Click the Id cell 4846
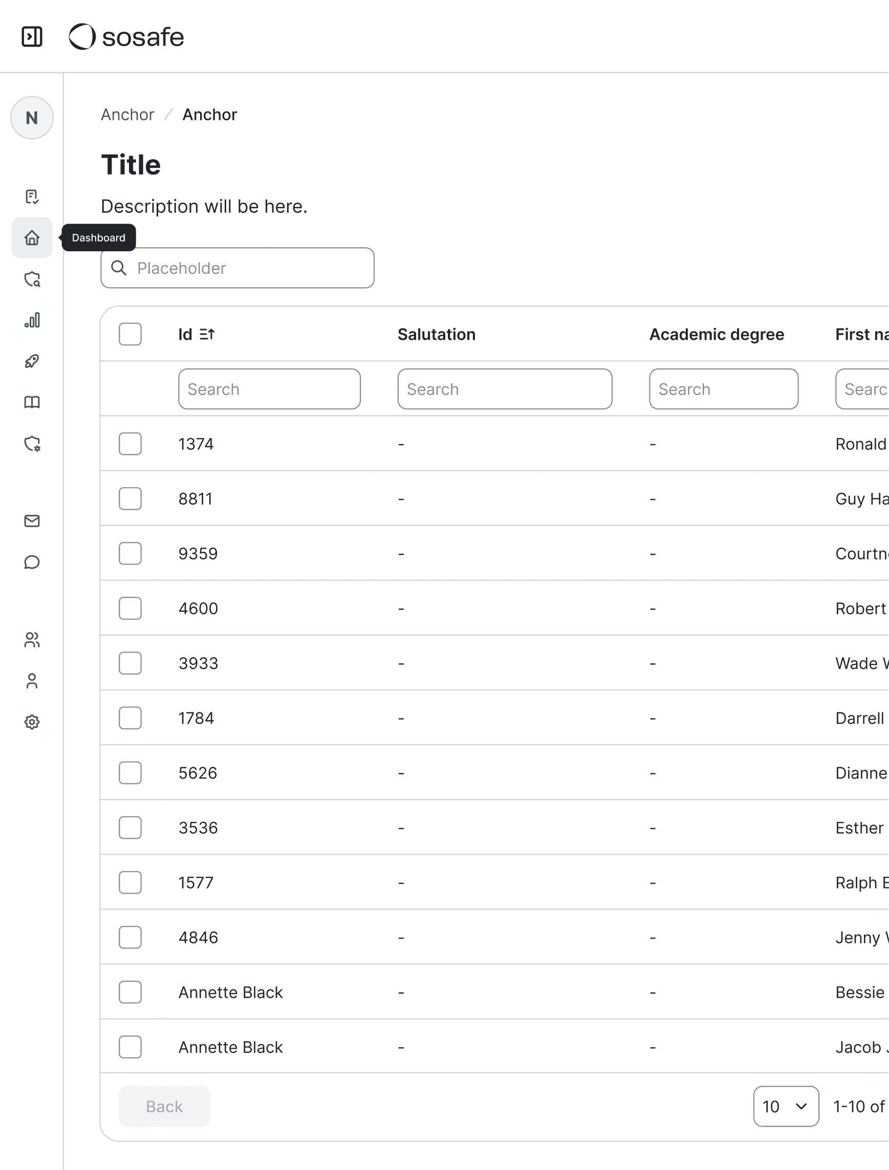 [198, 937]
